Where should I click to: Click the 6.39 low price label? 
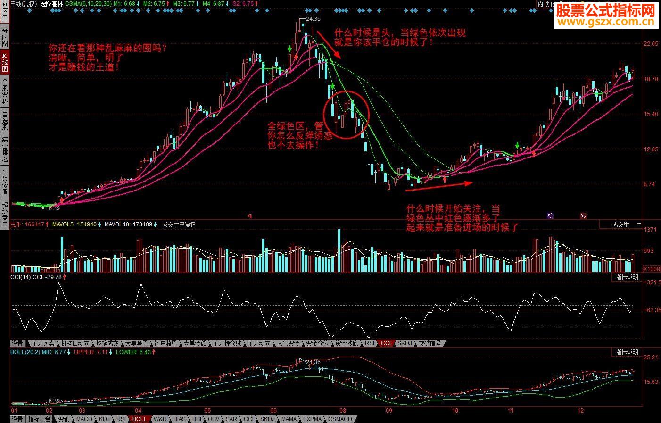click(x=54, y=208)
